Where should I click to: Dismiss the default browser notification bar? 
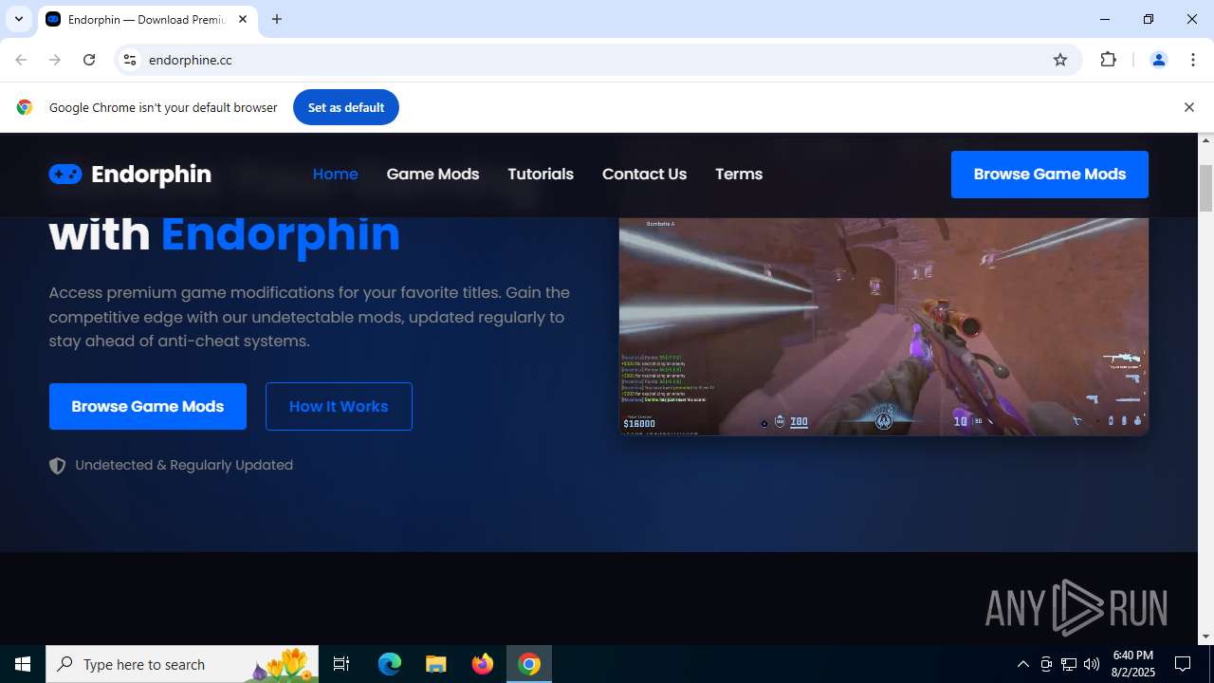(1188, 107)
